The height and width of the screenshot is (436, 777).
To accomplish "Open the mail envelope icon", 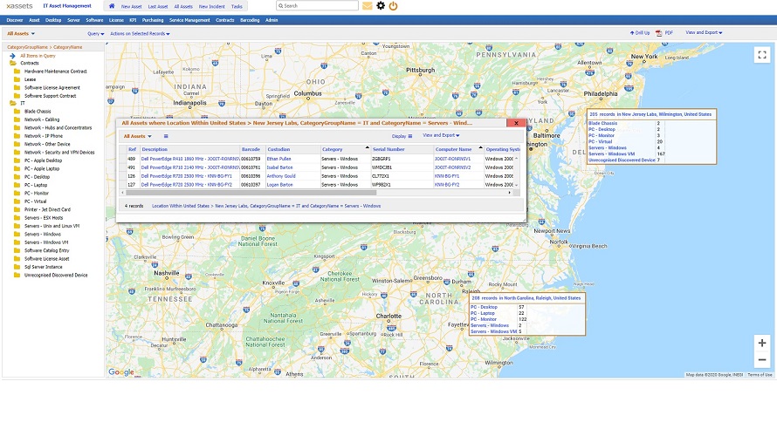I will coord(367,6).
